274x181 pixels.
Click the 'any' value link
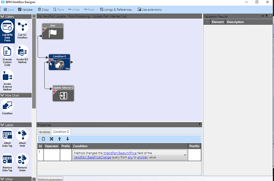pos(130,157)
